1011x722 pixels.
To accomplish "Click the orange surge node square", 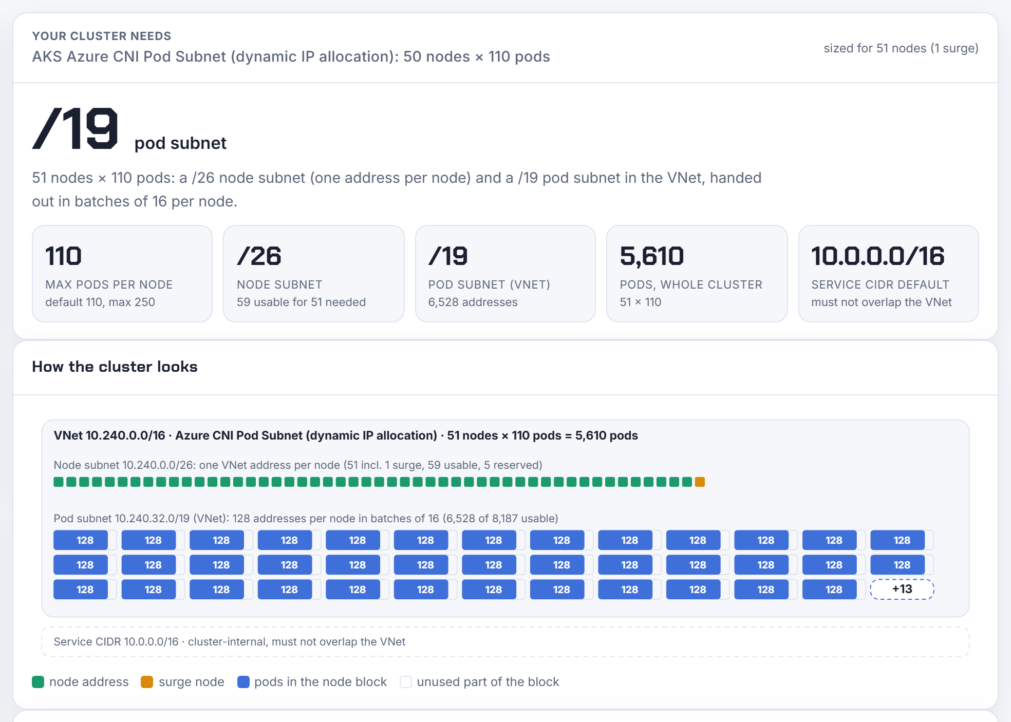I will [700, 482].
